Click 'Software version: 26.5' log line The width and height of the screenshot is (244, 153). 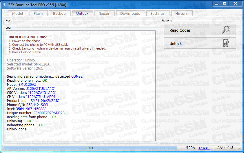(25, 68)
